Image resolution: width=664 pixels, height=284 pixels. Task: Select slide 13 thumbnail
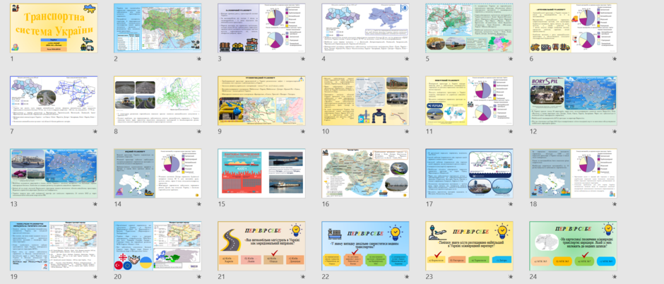click(54, 174)
